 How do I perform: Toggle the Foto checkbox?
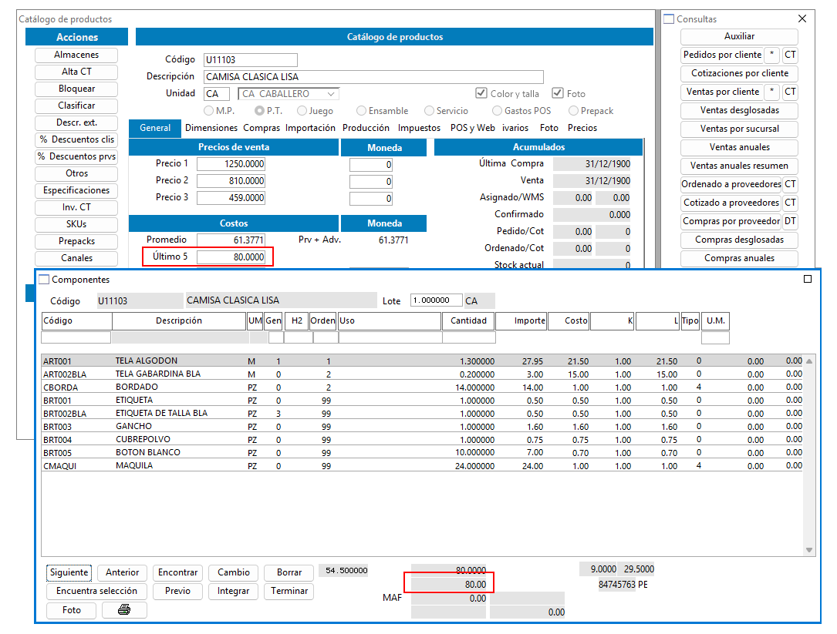tap(558, 93)
